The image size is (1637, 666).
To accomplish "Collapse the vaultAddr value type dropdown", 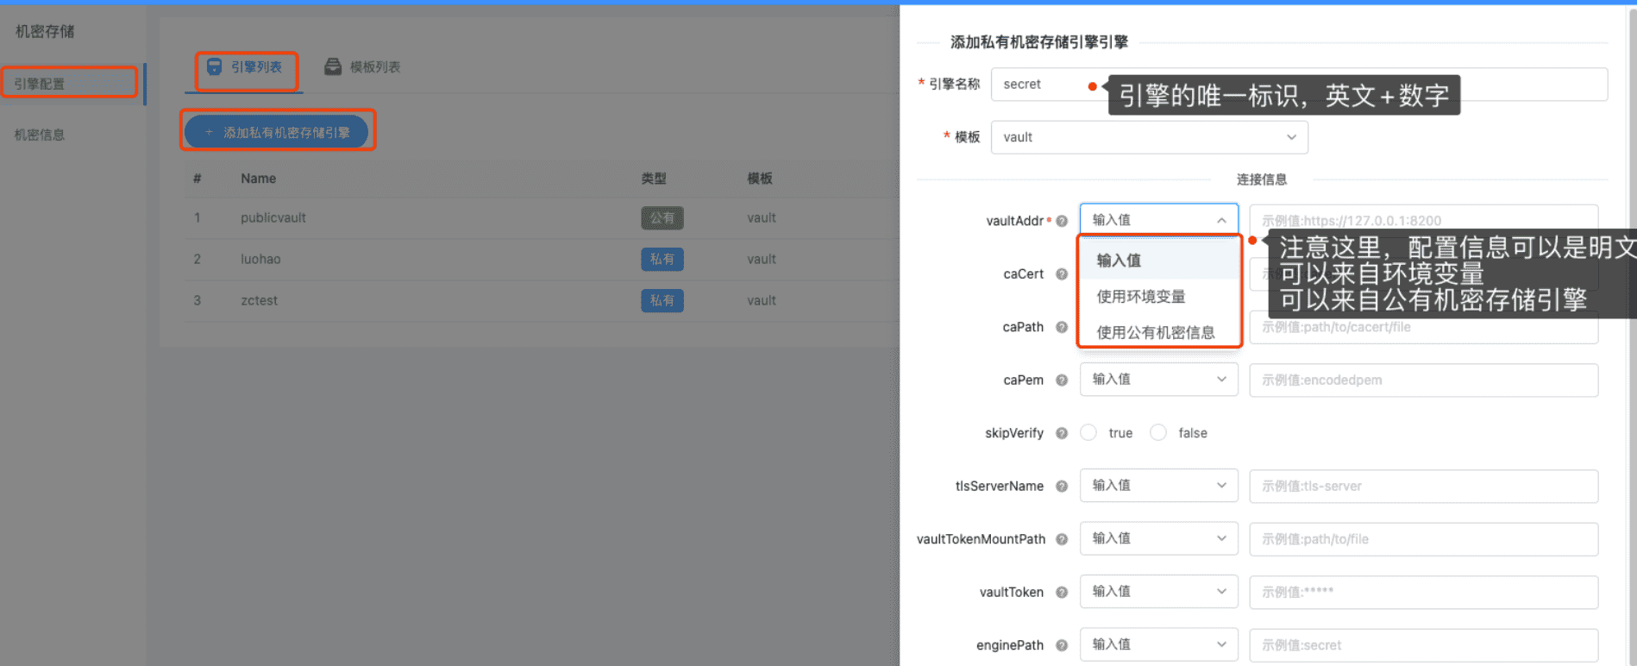I will coord(1158,220).
